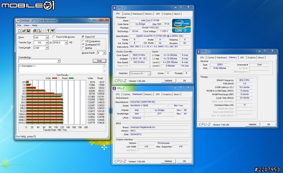
Task: Click the grayed move-arrows icon in ATTO toolbar
Action: pos(43,31)
